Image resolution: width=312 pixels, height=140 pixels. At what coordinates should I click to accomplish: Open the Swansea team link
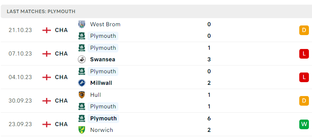pyautogui.click(x=103, y=59)
